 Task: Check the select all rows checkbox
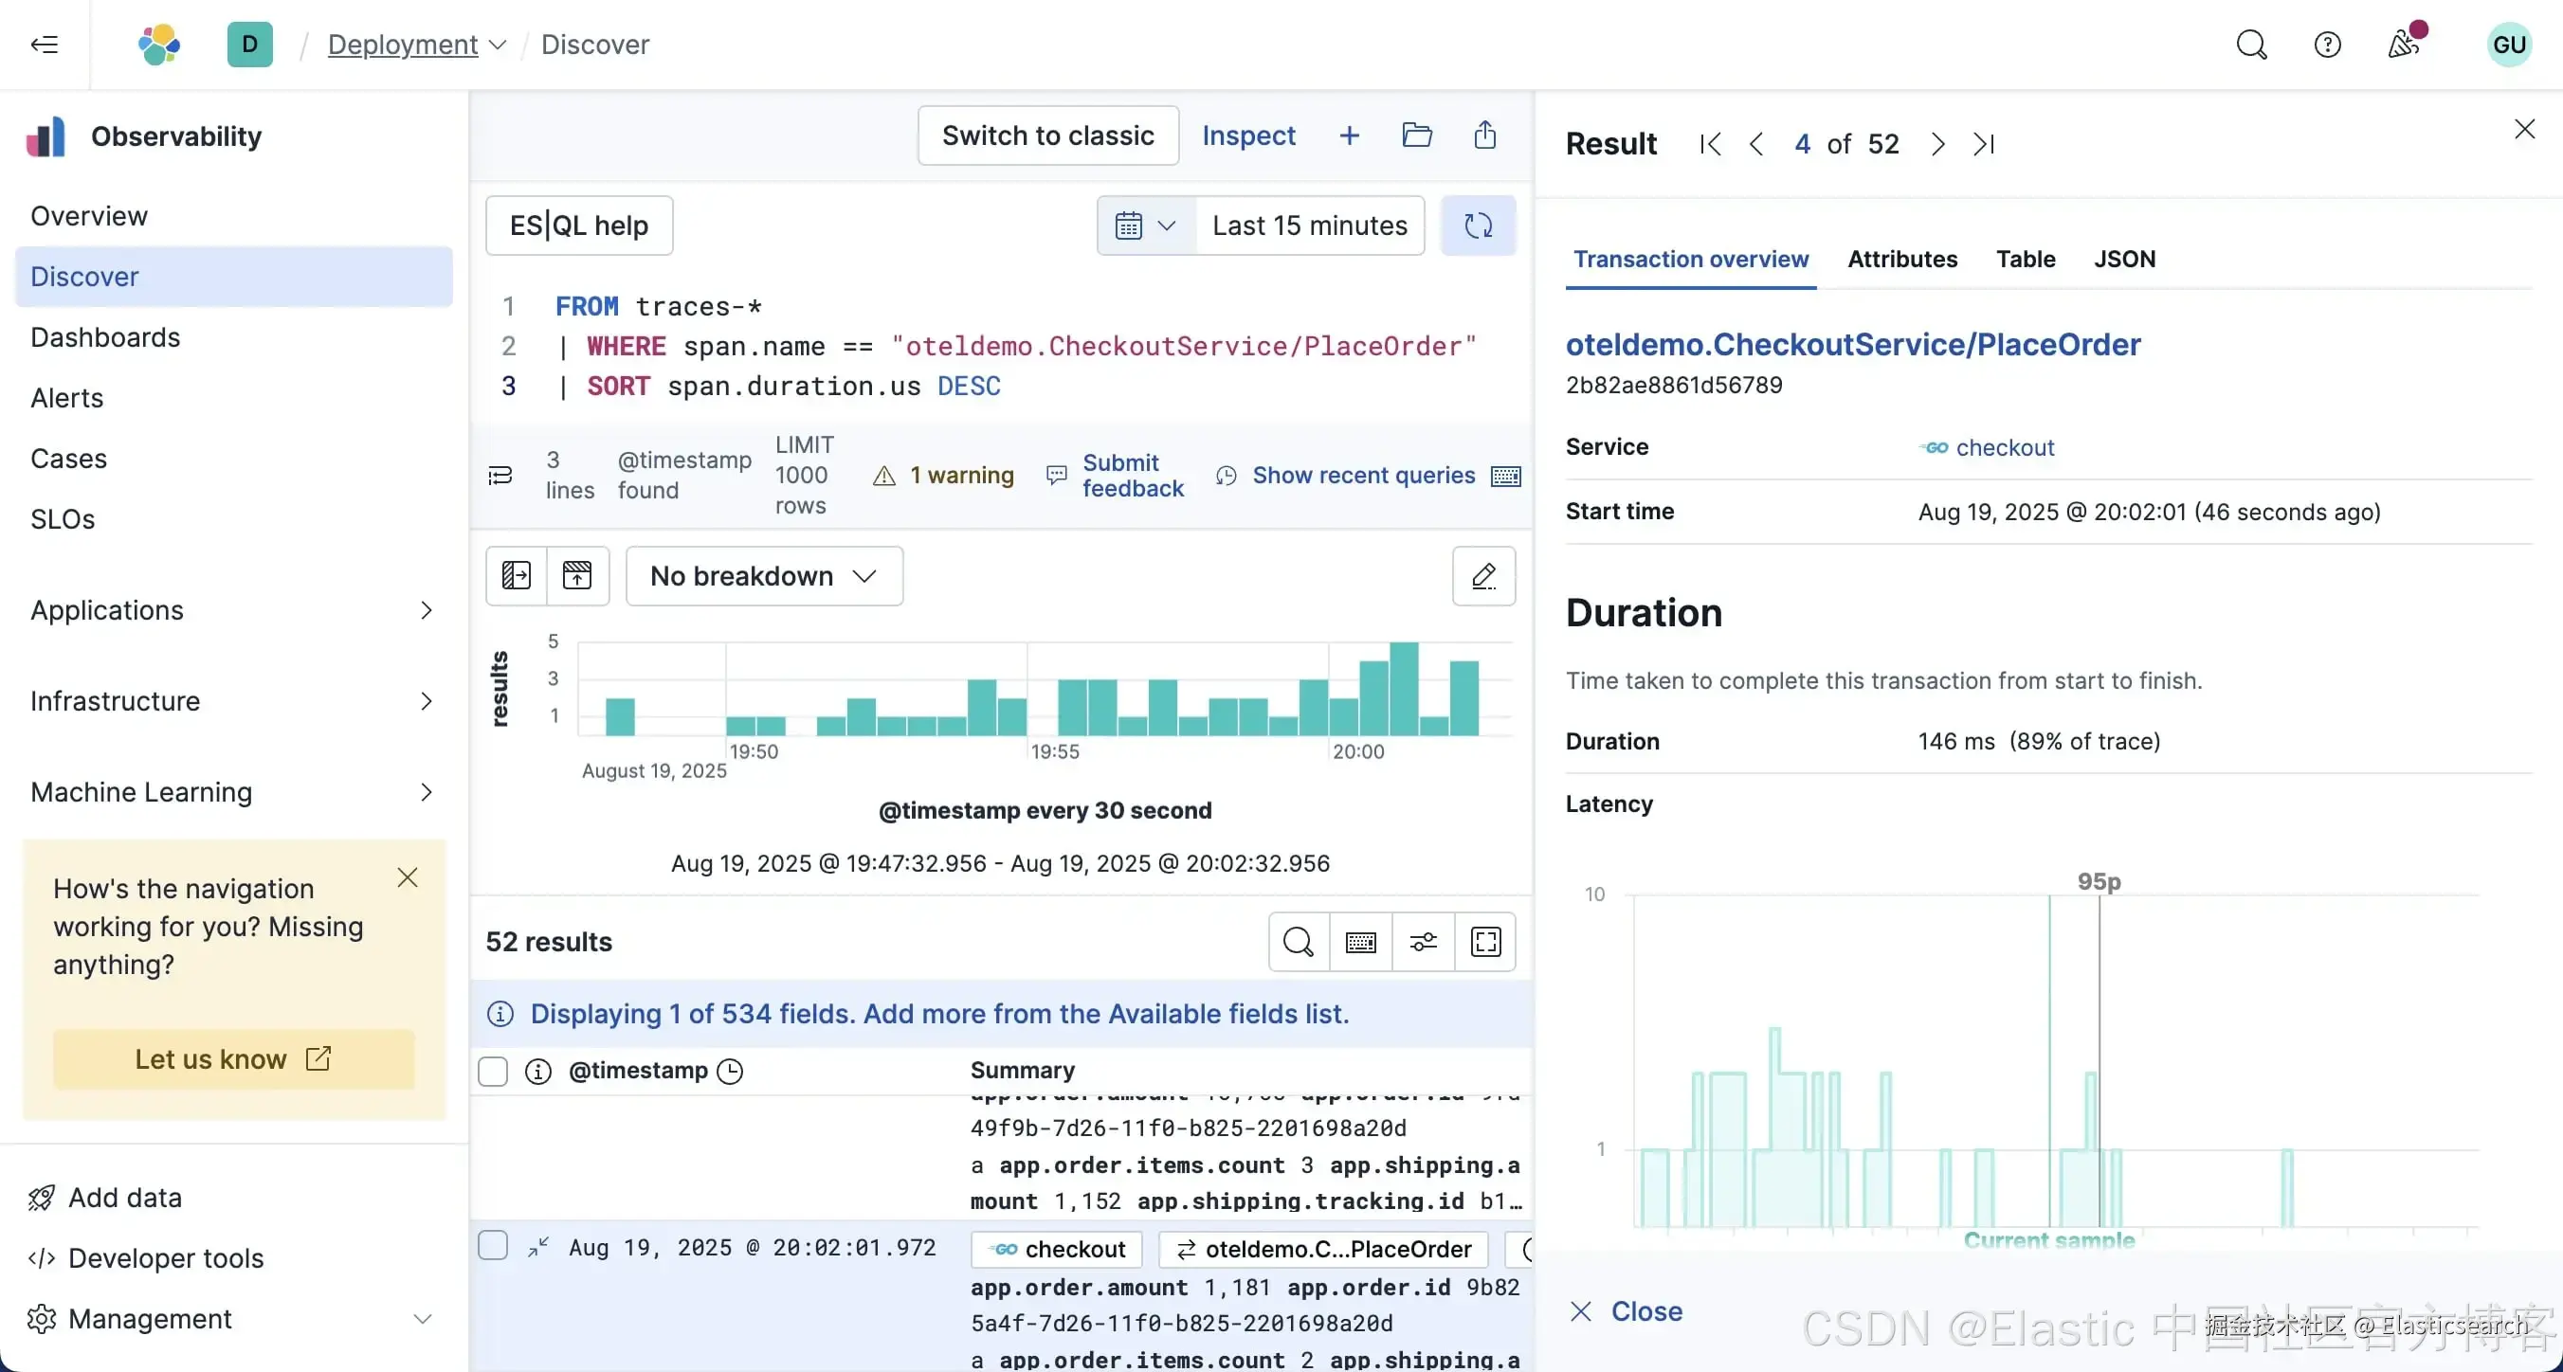coord(493,1072)
